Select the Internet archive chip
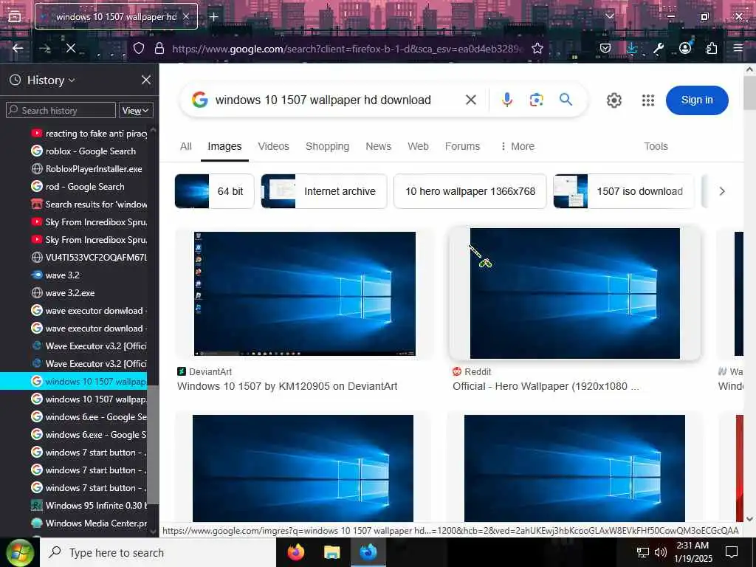The height and width of the screenshot is (567, 756). [324, 191]
